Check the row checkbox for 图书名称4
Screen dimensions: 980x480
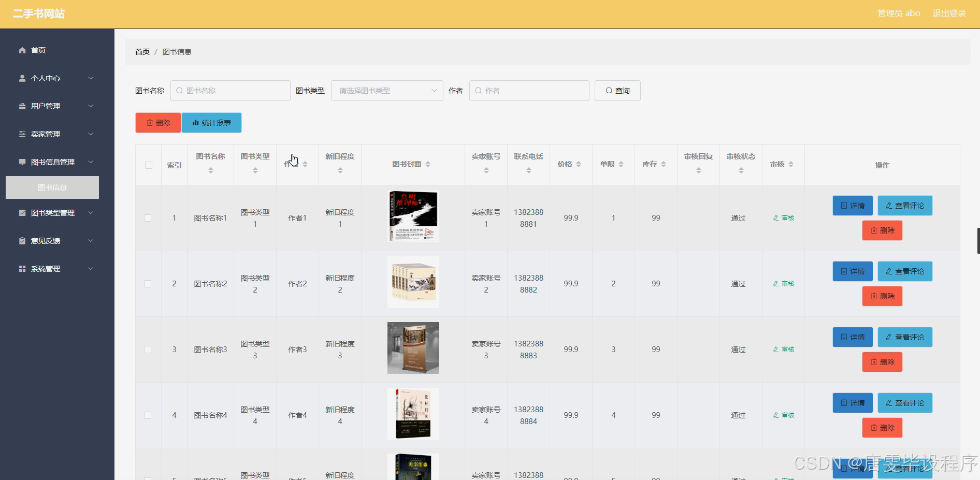click(148, 415)
